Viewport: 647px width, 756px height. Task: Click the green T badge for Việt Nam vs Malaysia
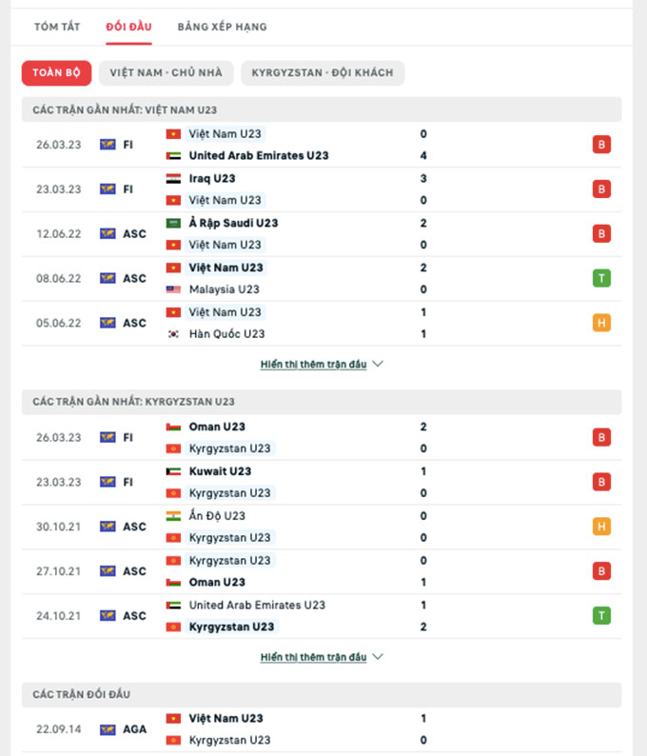[601, 278]
